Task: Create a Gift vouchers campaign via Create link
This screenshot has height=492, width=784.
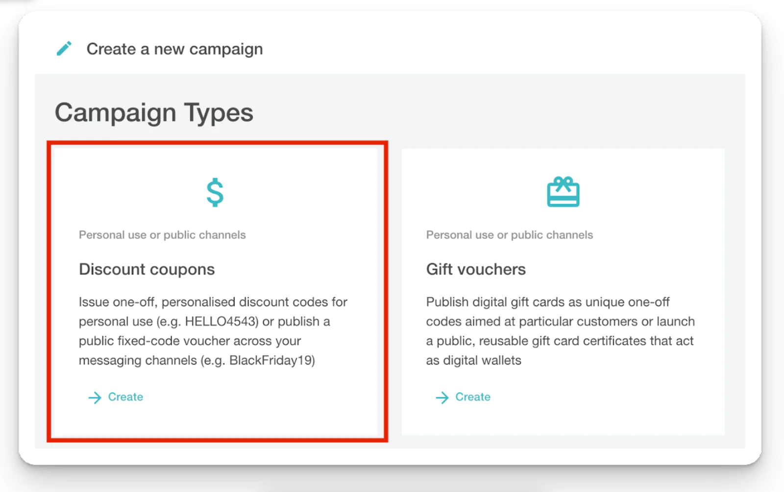Action: (473, 397)
